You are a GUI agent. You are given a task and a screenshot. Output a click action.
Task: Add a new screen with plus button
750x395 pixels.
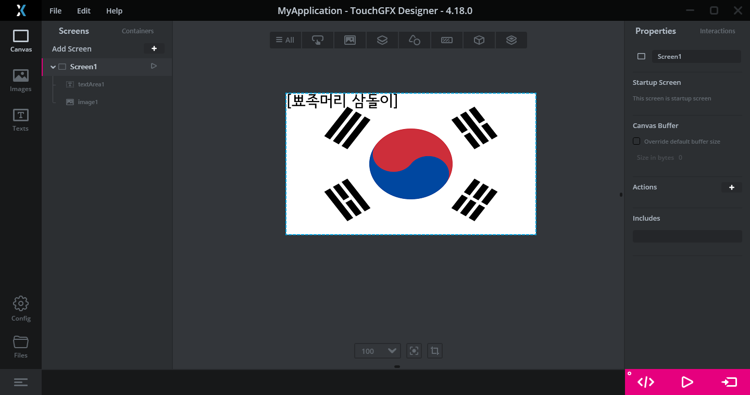tap(154, 48)
